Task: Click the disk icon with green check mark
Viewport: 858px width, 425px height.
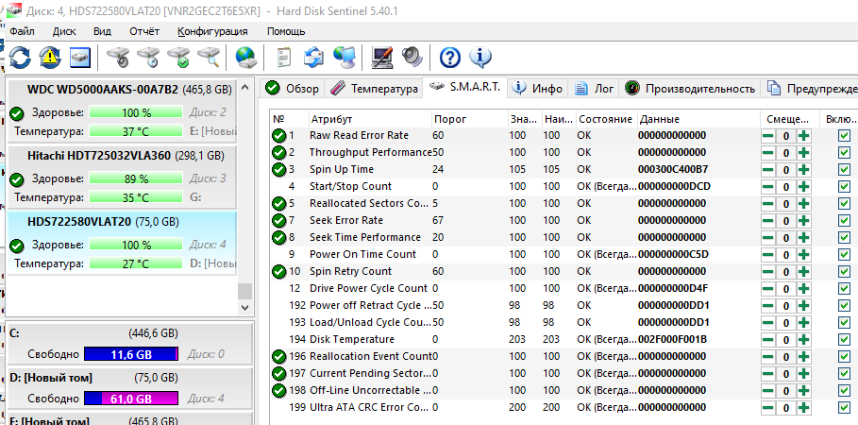Action: coord(178,57)
